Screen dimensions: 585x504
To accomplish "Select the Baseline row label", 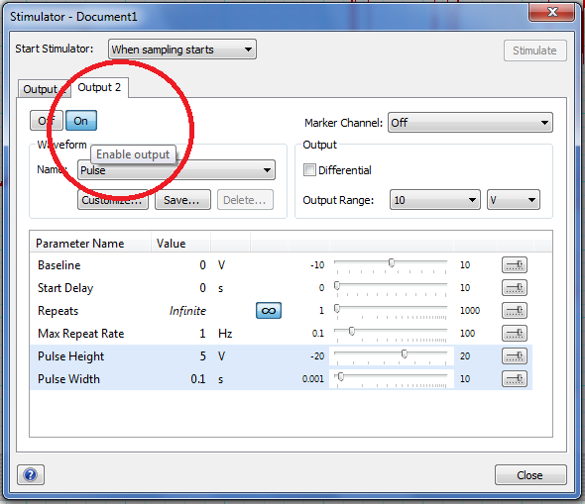I will click(x=58, y=265).
